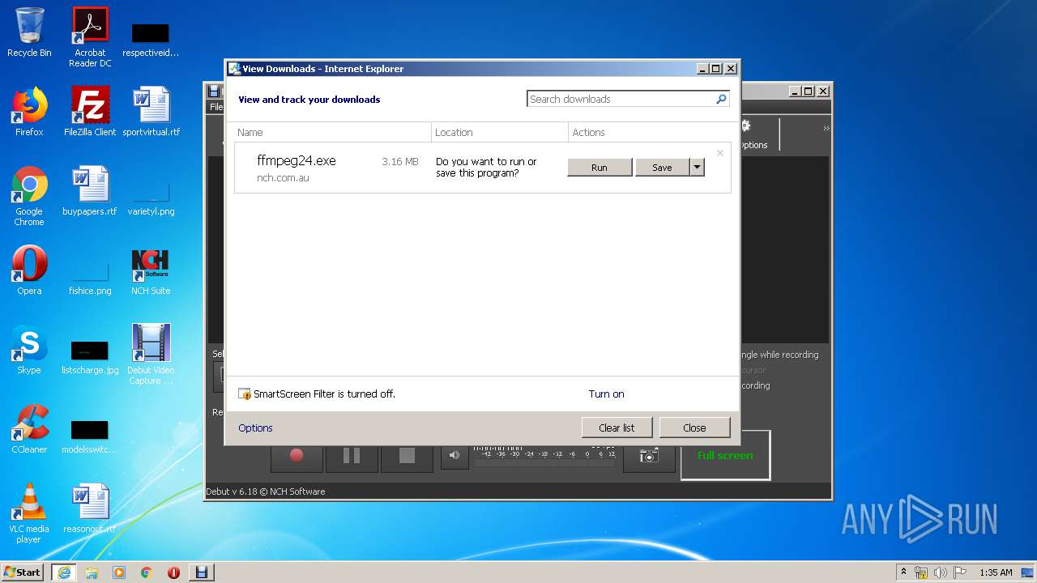
Task: Open download Options link
Action: tap(255, 428)
